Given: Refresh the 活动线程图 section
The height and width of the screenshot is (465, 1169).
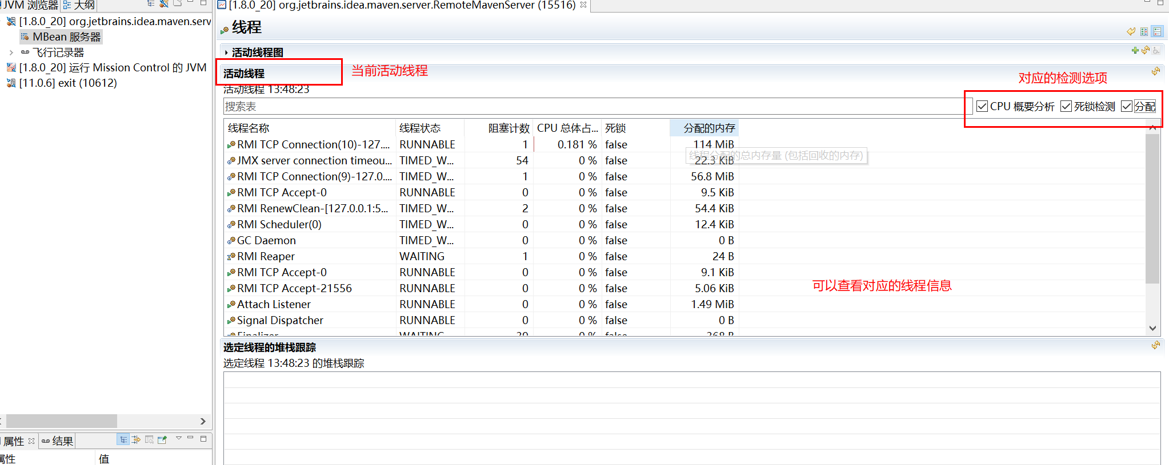Looking at the screenshot, I should click(x=1145, y=50).
